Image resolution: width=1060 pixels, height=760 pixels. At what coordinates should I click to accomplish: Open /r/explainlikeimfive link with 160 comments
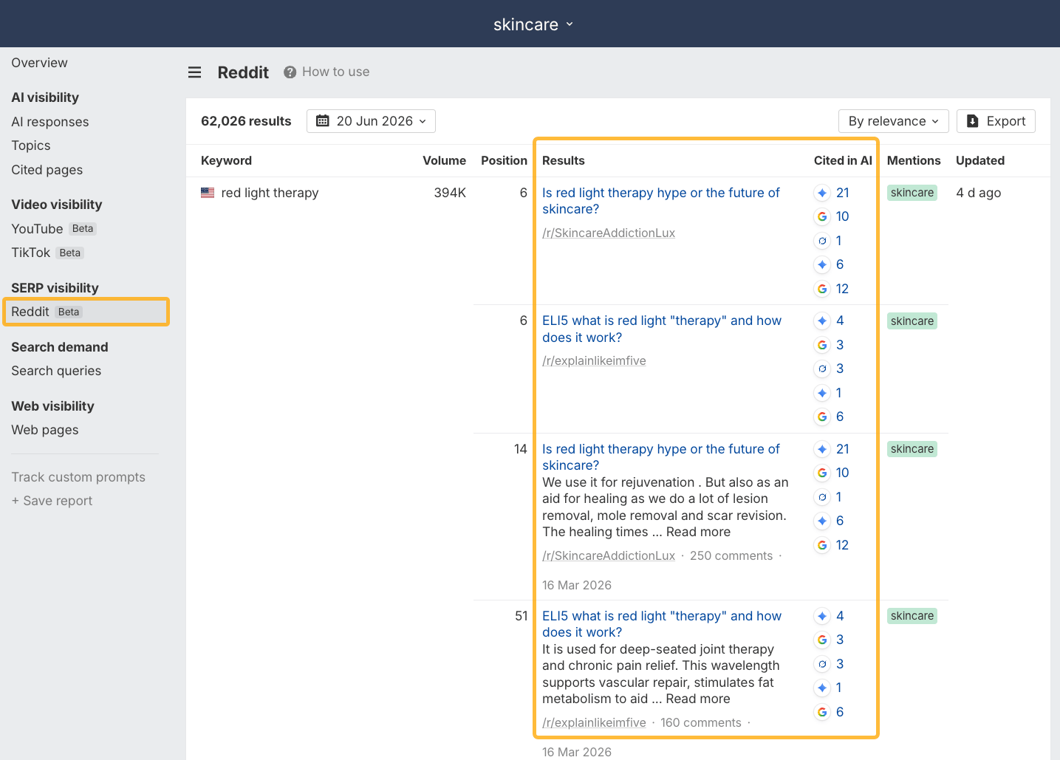point(594,722)
